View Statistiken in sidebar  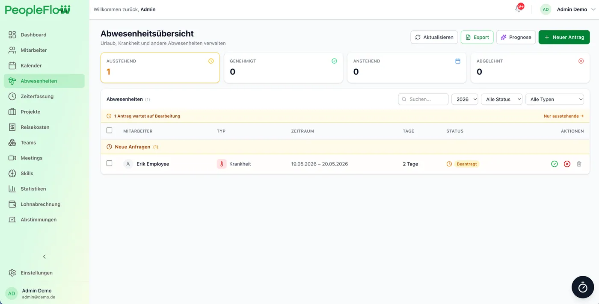[x=44, y=189]
